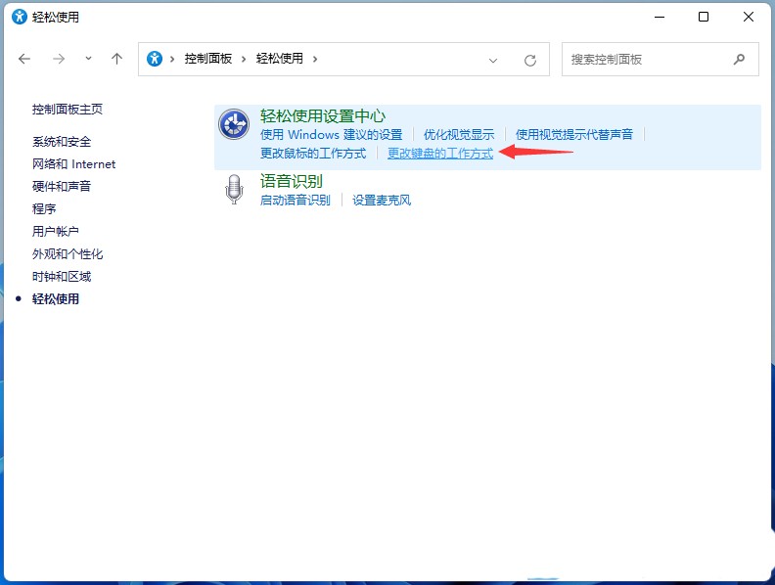
Task: Click the search magnifier icon
Action: 739,59
